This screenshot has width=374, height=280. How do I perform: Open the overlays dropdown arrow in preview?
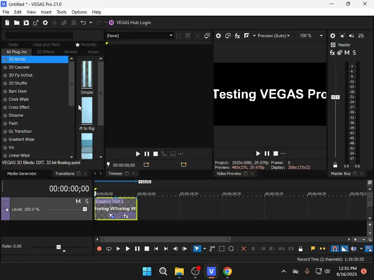point(254,36)
